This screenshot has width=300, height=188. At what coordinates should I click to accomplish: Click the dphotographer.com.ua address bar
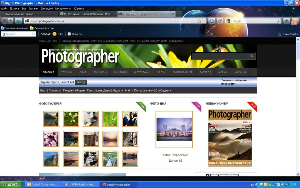point(113,21)
